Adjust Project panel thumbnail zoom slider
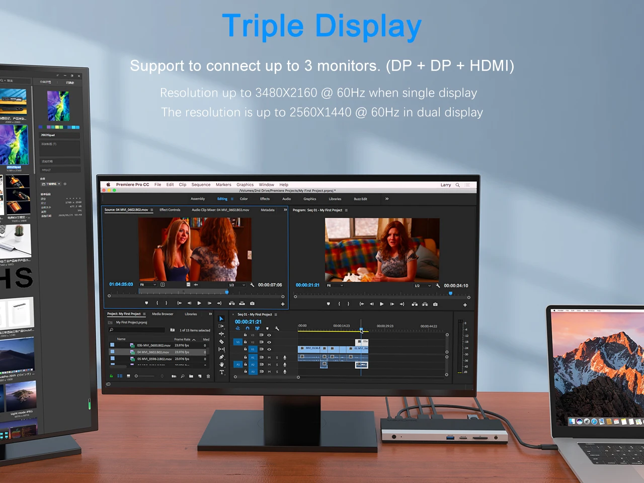Viewport: 644px width, 483px height. point(145,376)
